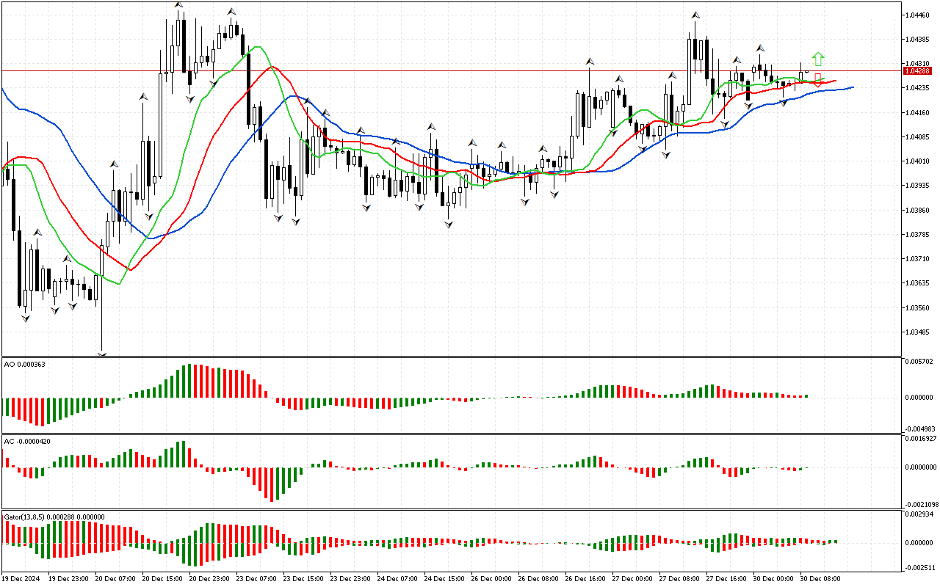
Task: Click the 23 Dec 15:00 time label
Action: point(304,578)
